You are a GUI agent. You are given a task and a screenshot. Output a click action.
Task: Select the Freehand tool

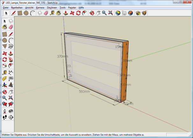click(11, 46)
